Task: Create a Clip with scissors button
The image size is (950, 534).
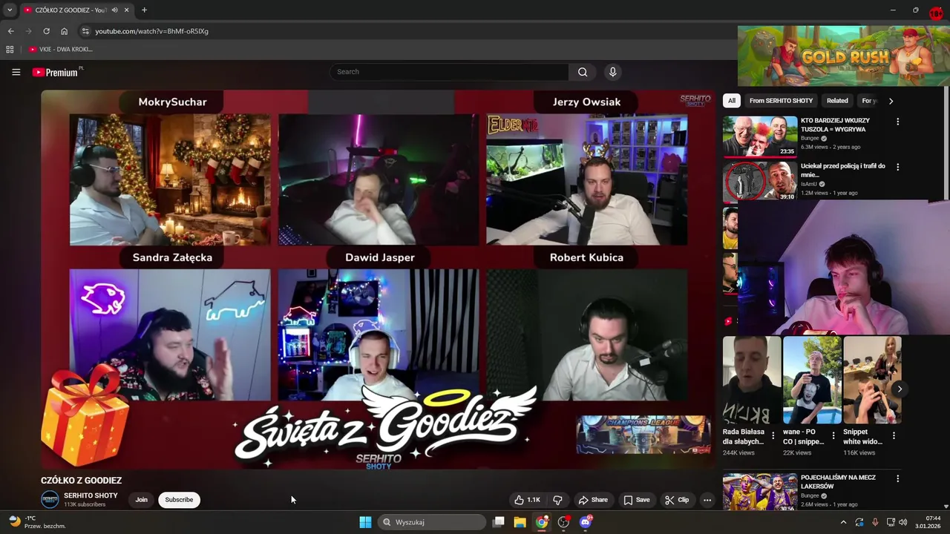Action: point(677,500)
